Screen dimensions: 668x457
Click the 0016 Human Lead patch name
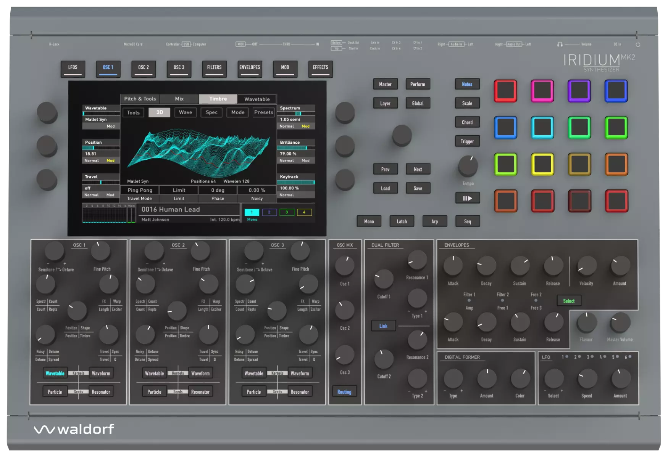[171, 209]
